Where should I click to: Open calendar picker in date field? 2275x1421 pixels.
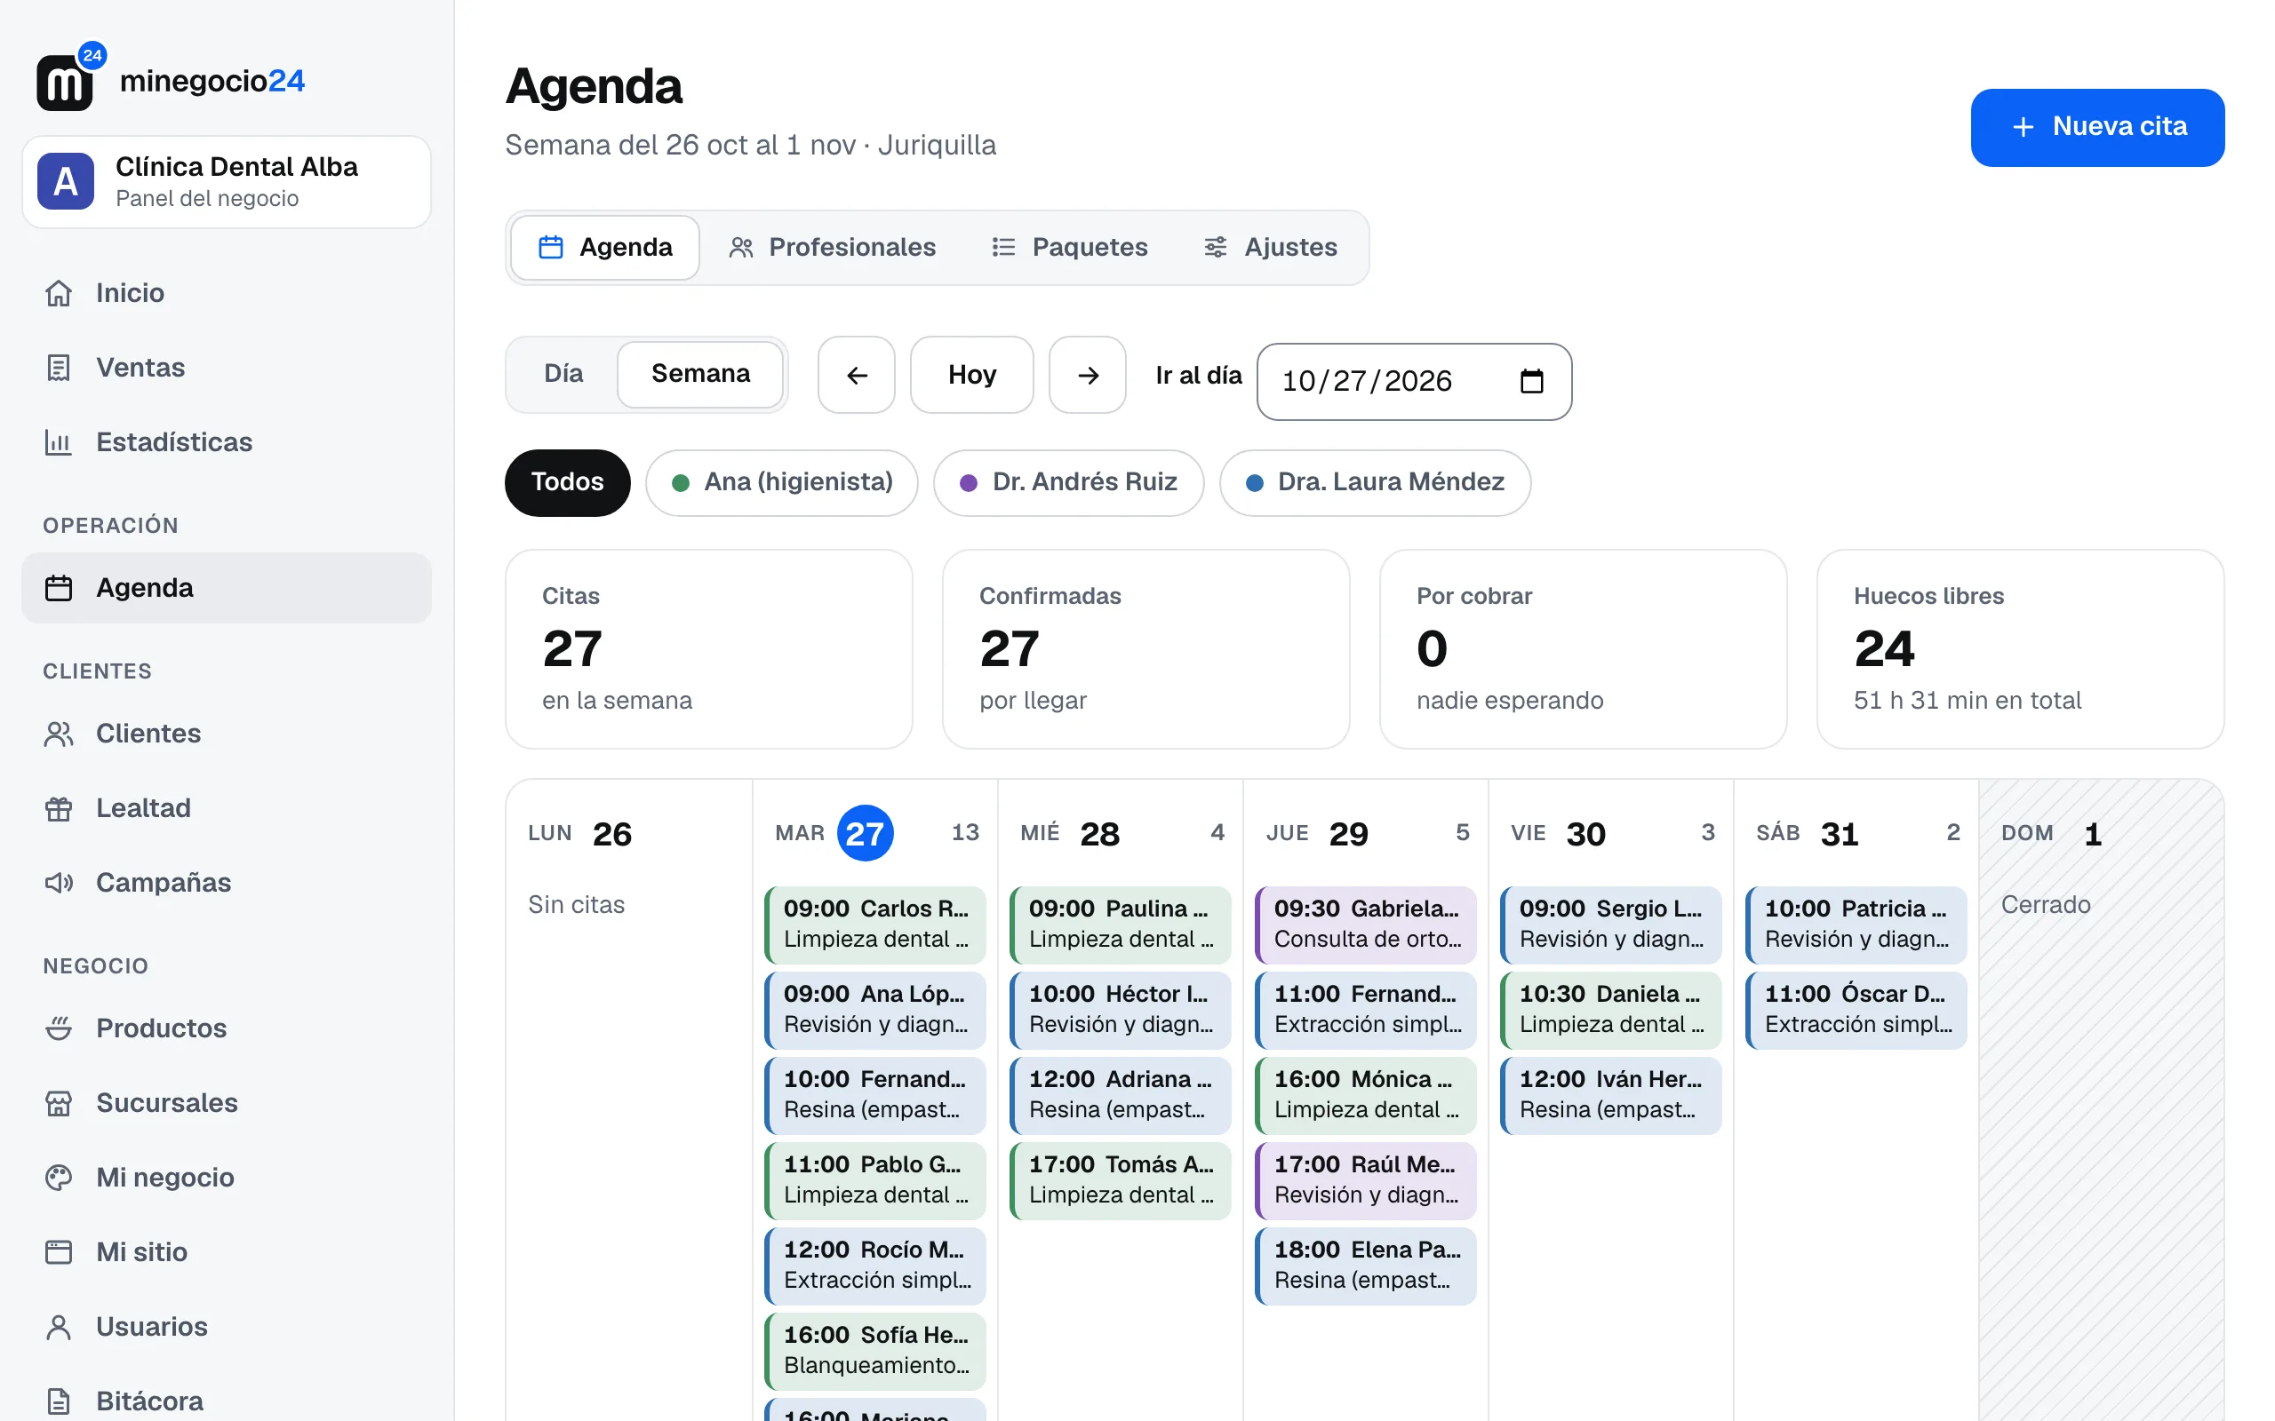tap(1531, 382)
